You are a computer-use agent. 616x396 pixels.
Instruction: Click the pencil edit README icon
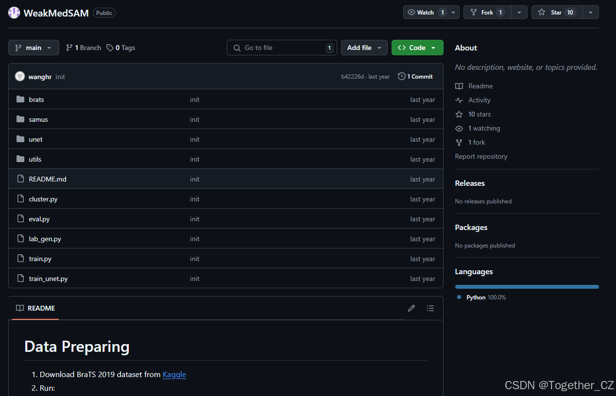coord(411,308)
